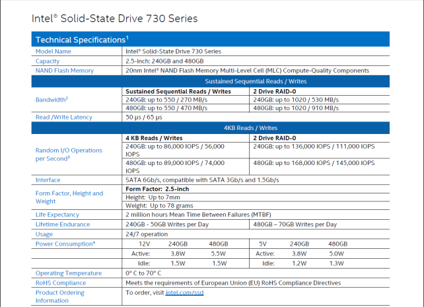Select 'Form Factor: 2.5-inch' text

(157, 189)
